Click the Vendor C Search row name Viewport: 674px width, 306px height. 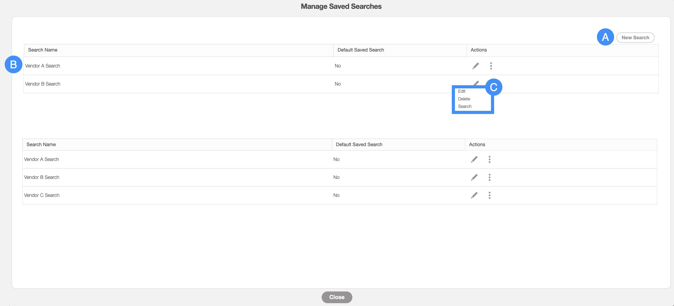click(42, 195)
